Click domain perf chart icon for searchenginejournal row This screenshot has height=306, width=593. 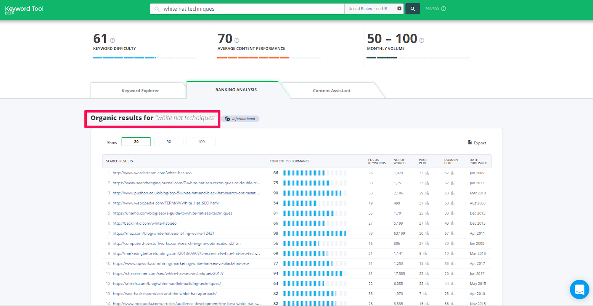pyautogui.click(x=453, y=183)
